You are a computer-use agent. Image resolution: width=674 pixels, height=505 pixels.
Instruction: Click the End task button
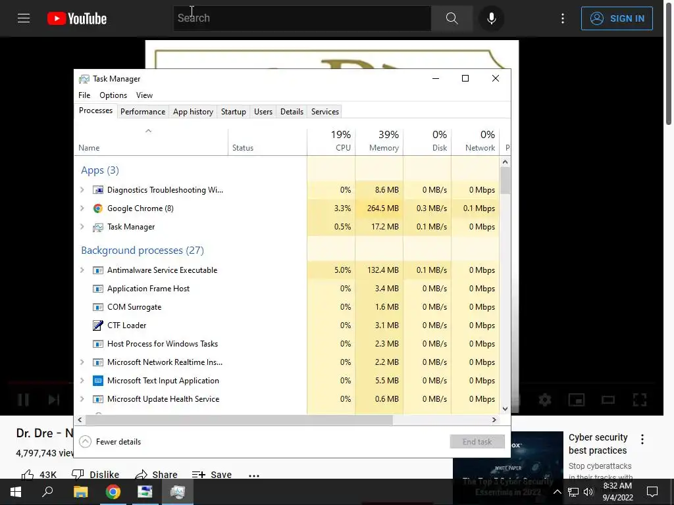tap(477, 441)
